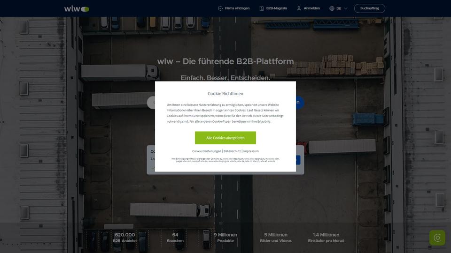Click the headline wlw – Die führende B2B-Plattform
Viewport: 451px width, 253px height.
click(225, 61)
